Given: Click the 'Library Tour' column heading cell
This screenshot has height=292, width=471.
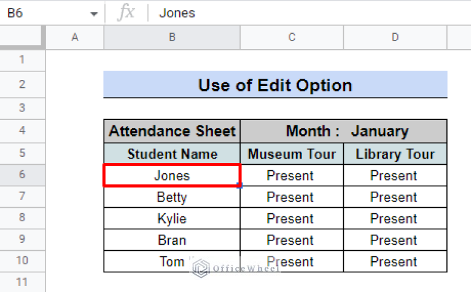Looking at the screenshot, I should (395, 154).
